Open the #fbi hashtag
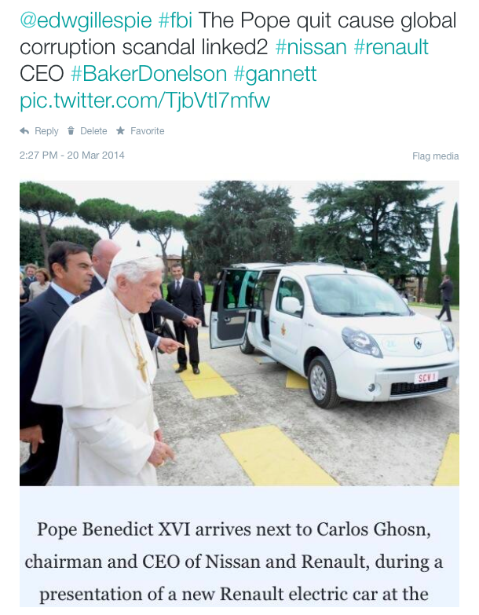Image resolution: width=479 pixels, height=615 pixels. click(175, 20)
